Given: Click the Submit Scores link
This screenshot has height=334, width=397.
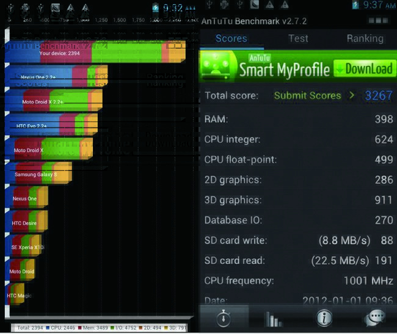Looking at the screenshot, I should [x=308, y=95].
